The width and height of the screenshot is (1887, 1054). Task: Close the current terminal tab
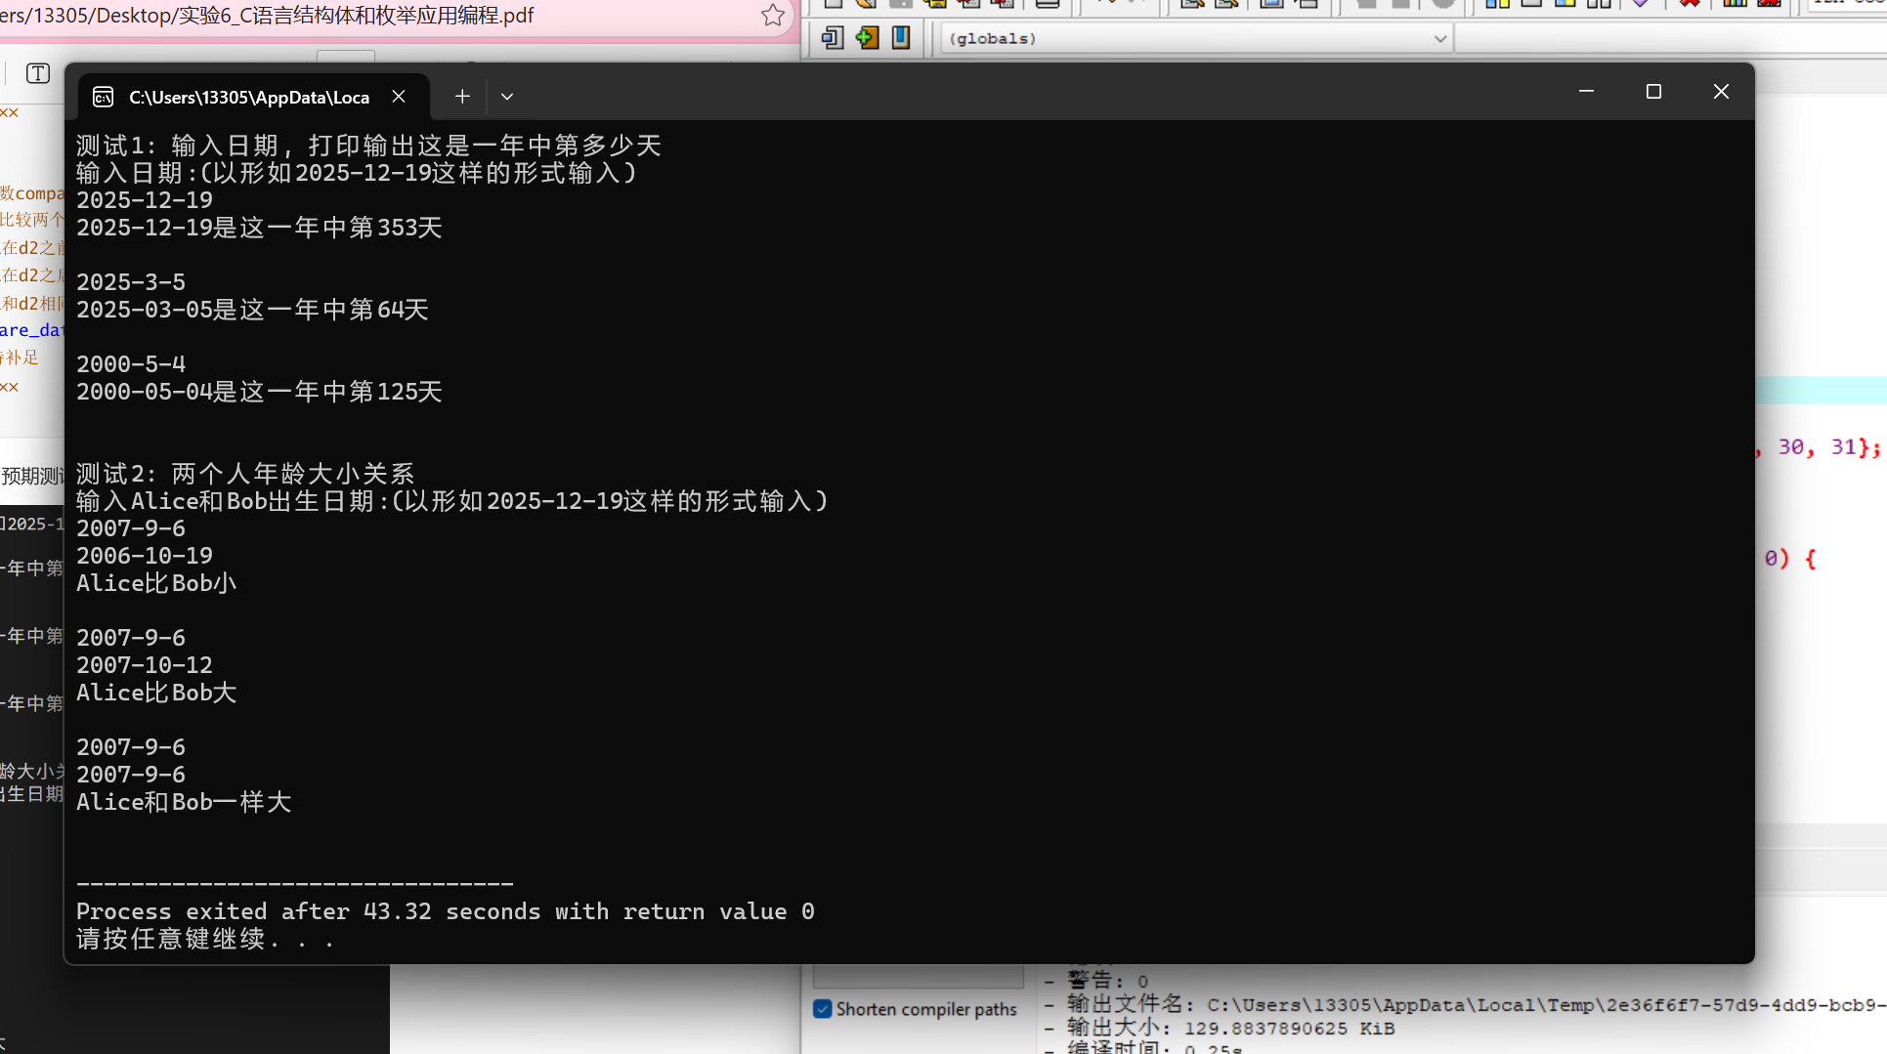coord(398,96)
